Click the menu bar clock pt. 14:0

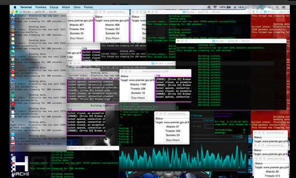[x=238, y=7]
